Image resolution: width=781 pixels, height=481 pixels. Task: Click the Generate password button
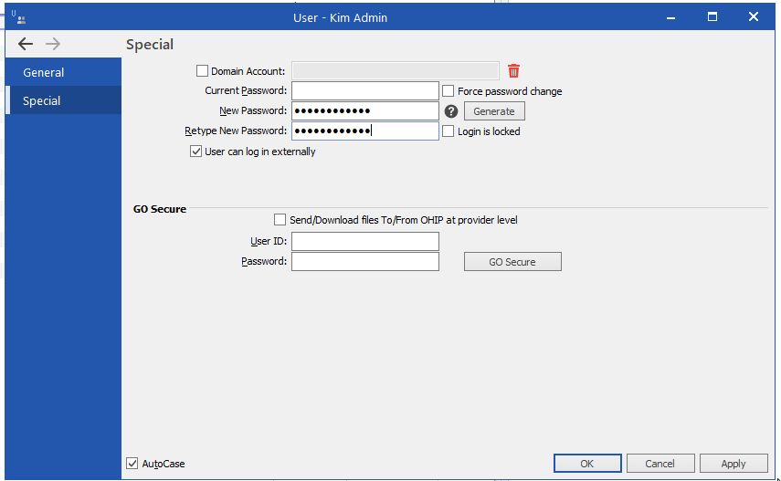[x=494, y=111]
